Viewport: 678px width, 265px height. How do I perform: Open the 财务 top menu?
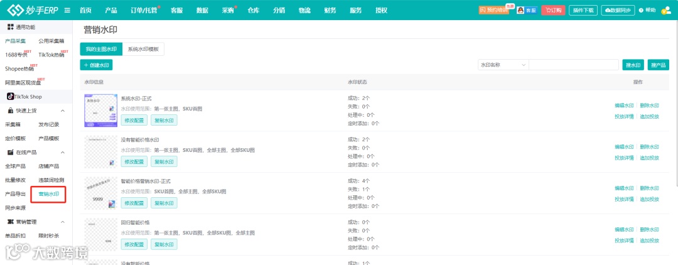point(330,11)
